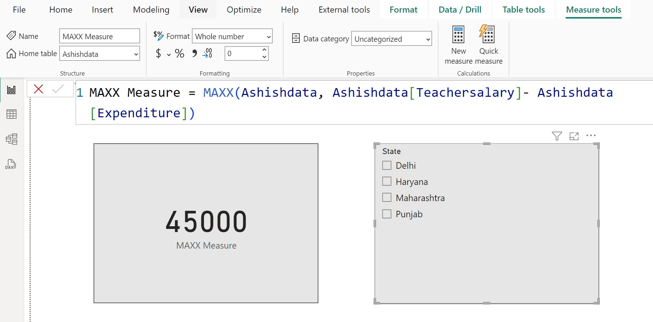Viewport: 653px width, 322px height.
Task: Open Report view in left sidebar
Action: click(x=12, y=90)
